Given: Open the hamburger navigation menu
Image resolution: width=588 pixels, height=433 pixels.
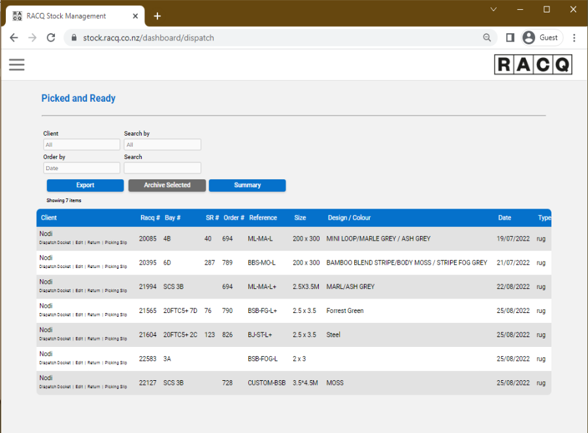Looking at the screenshot, I should [x=16, y=64].
